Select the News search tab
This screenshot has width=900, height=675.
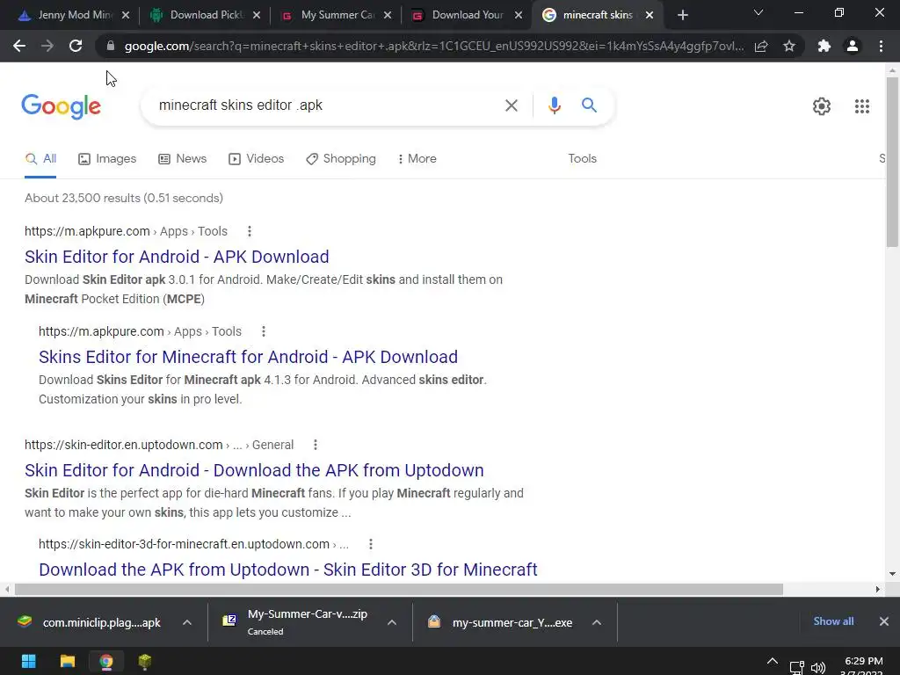182,159
